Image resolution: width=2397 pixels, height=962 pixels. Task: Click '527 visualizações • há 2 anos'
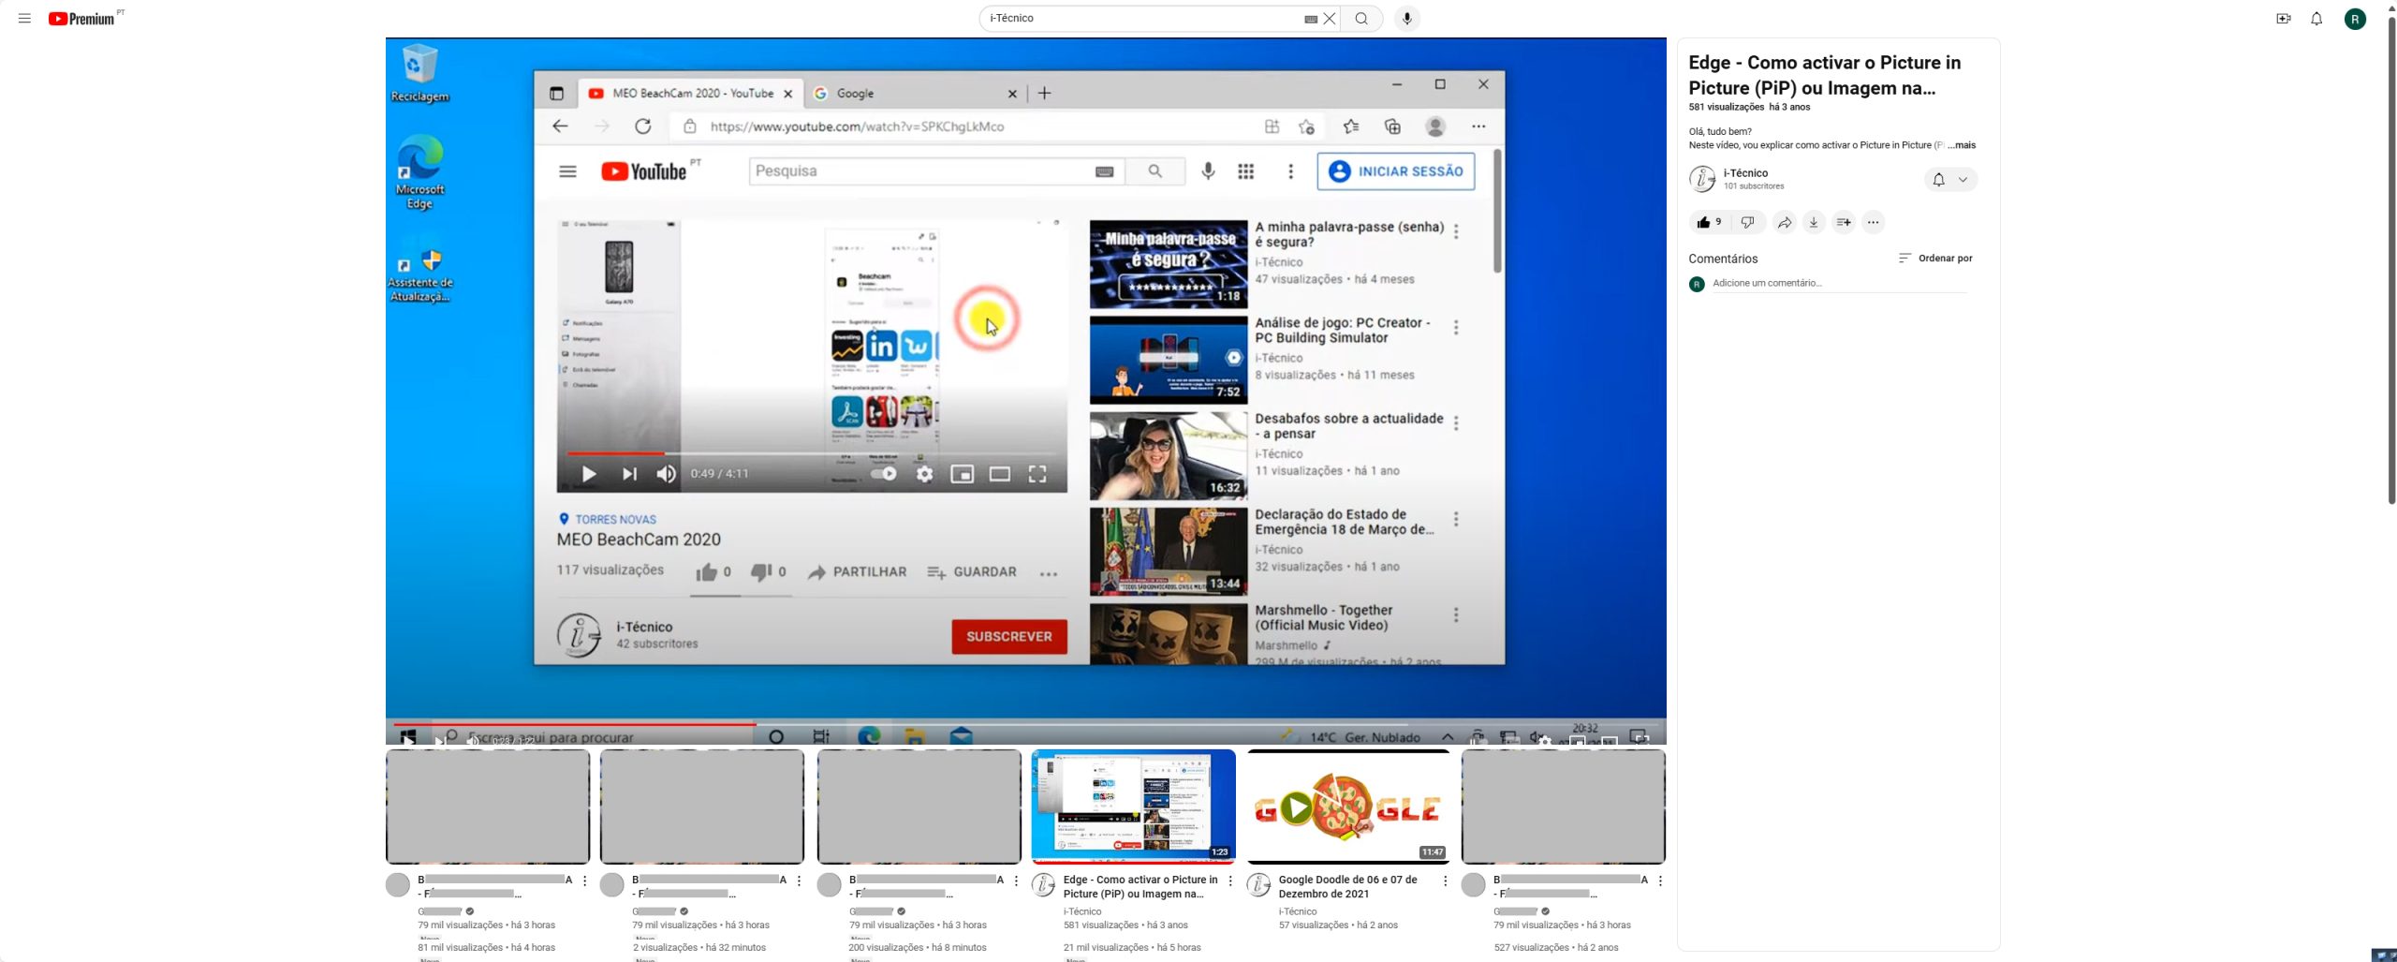pyautogui.click(x=1556, y=948)
